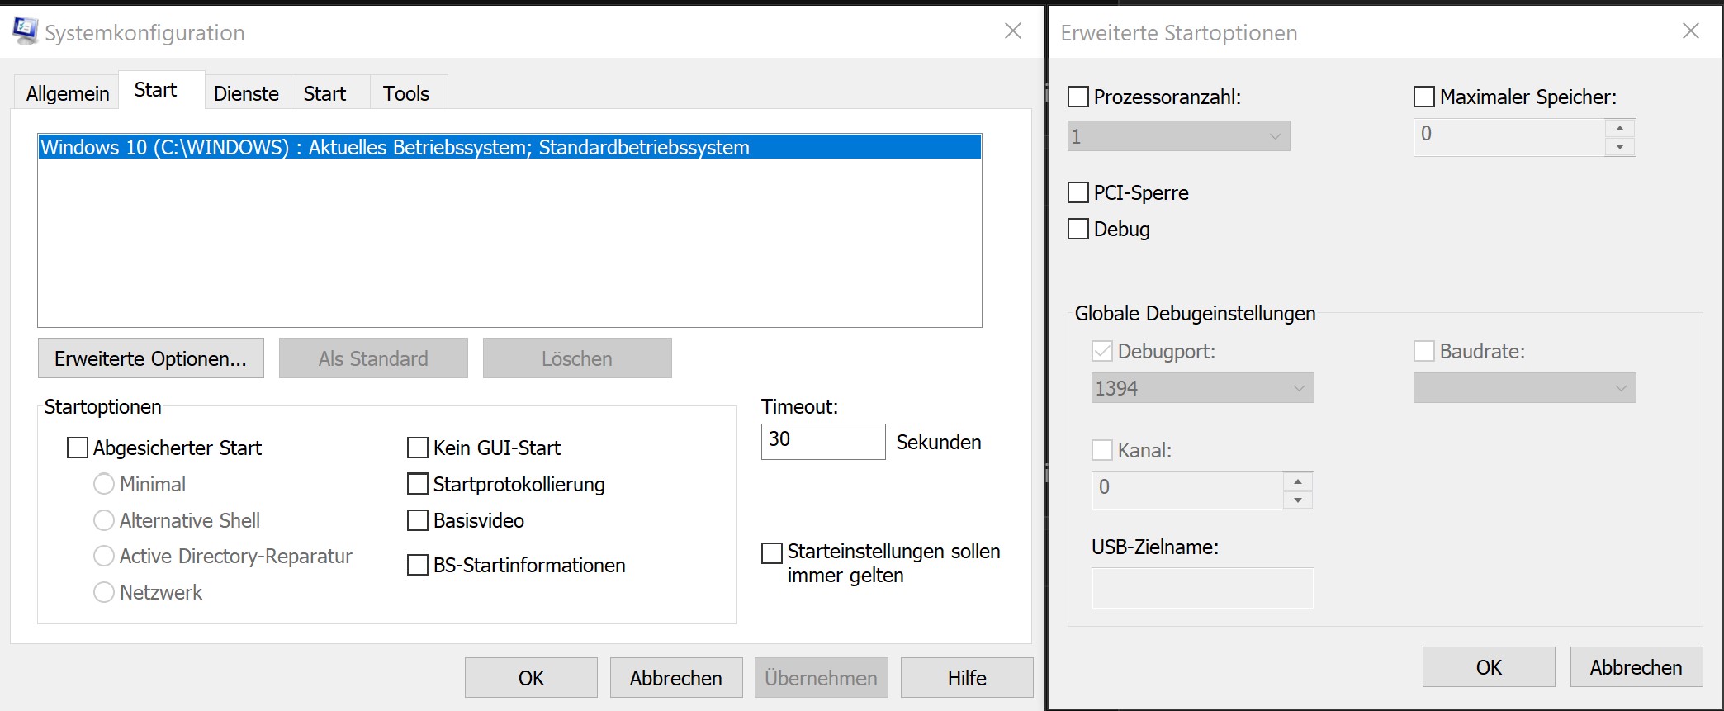Screen dimensions: 1724x711
Task: Close the Erweiterte Startoptionen dialog
Action: 1690,31
